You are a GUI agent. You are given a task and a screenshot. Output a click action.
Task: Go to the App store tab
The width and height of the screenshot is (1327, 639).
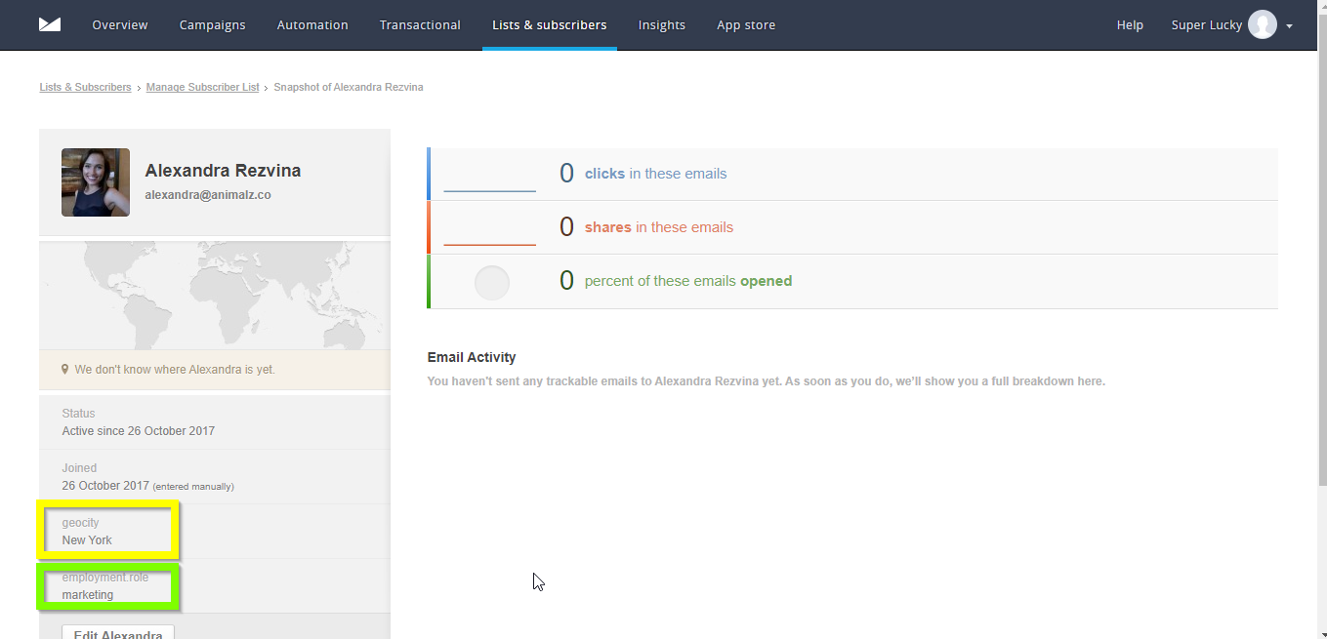point(746,24)
